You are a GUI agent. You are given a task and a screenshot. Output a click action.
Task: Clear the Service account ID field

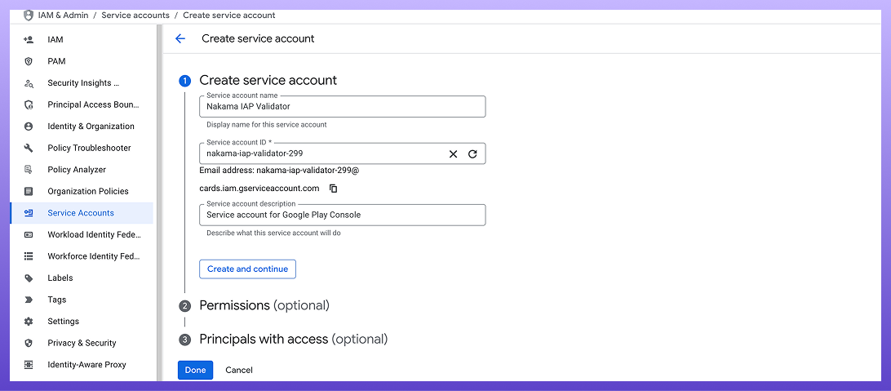click(x=453, y=153)
